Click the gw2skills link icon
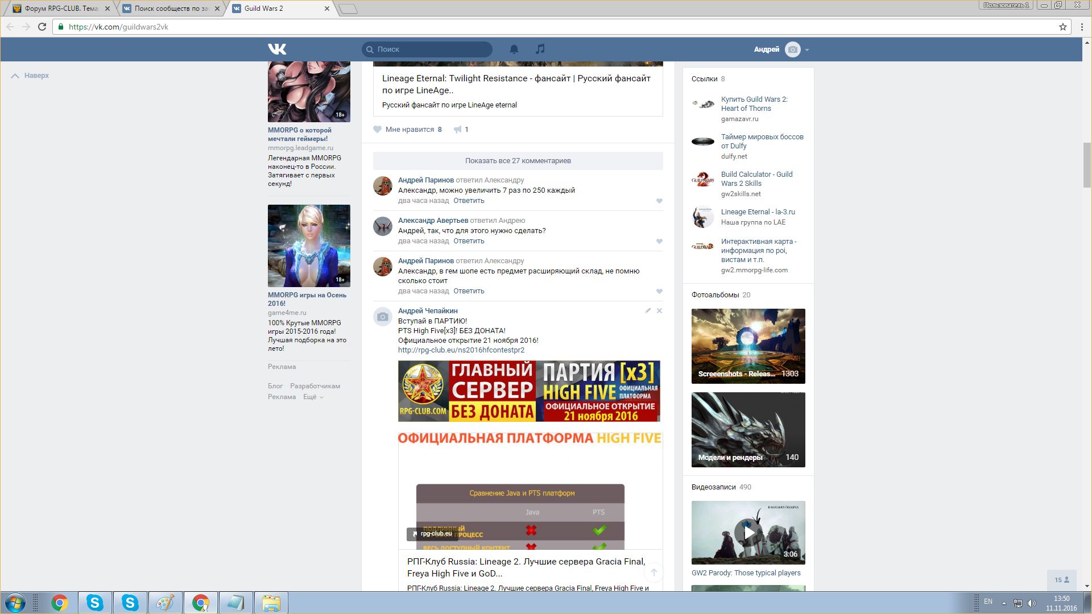The width and height of the screenshot is (1092, 614). [x=703, y=180]
